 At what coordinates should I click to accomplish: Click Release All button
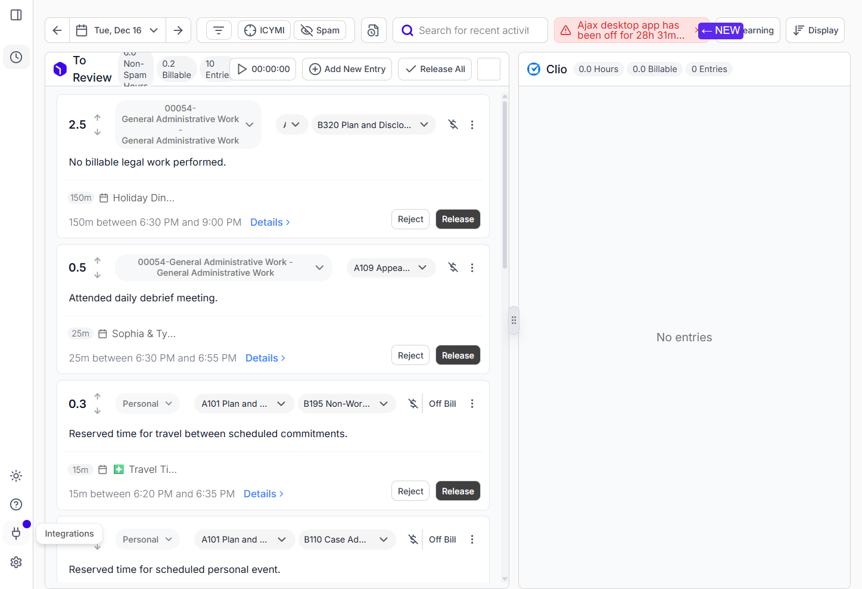pyautogui.click(x=435, y=69)
